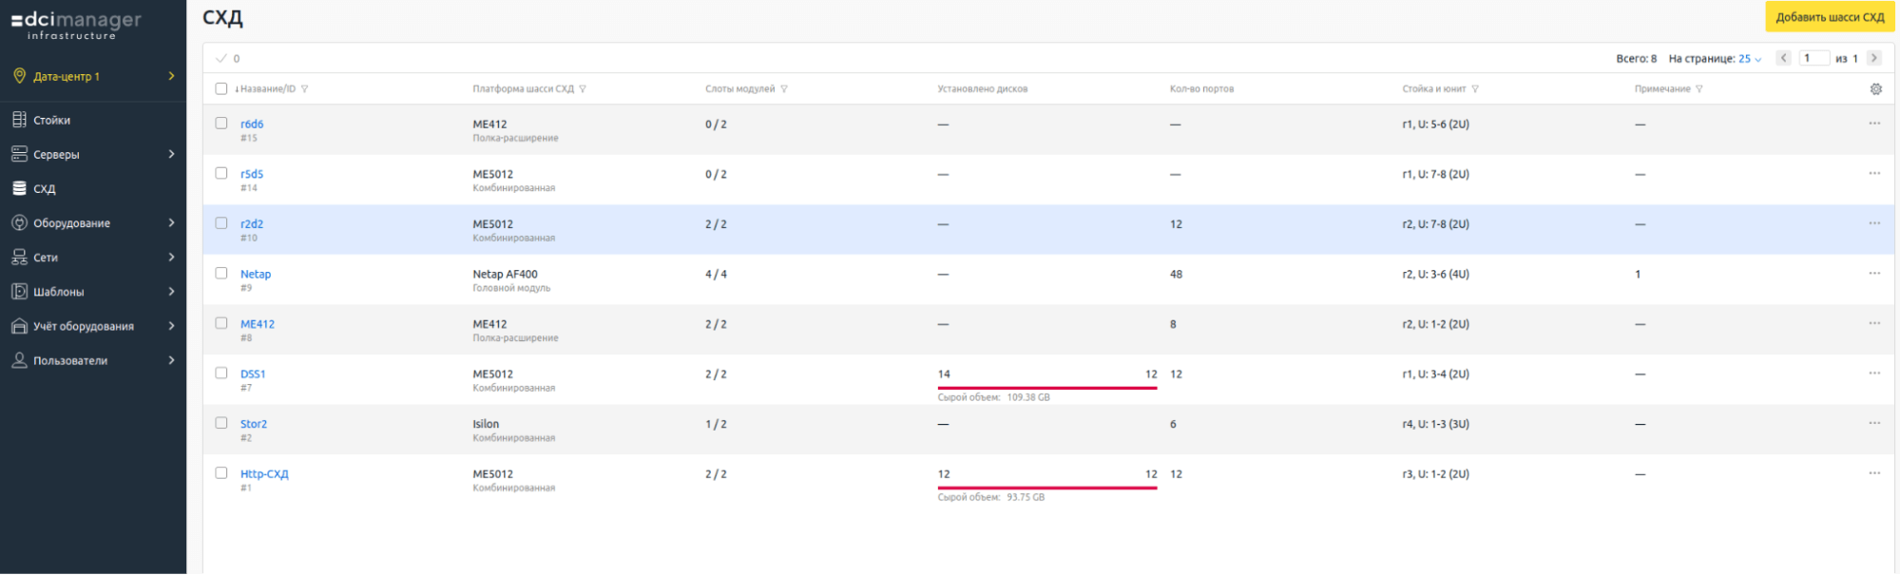Go to Учёт оборудования menu item
The image size is (1900, 575).
coord(84,326)
